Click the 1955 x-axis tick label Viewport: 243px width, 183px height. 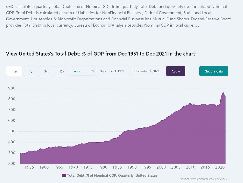point(29,167)
